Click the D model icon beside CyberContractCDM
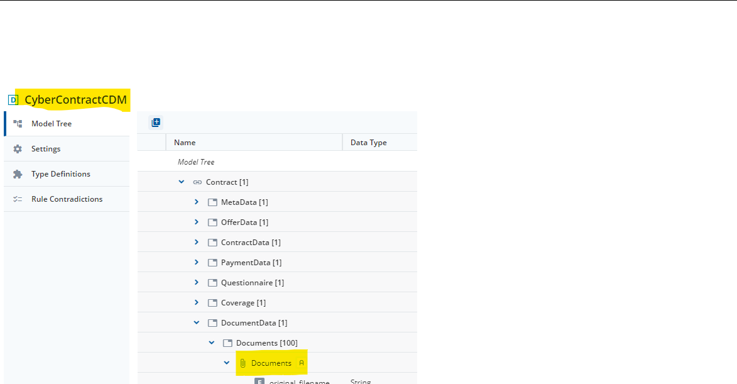Screen dimensions: 737x384 13,100
